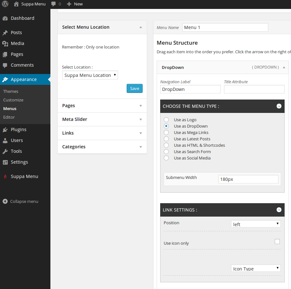
Task: Open the Posts menu link
Action: [16, 33]
